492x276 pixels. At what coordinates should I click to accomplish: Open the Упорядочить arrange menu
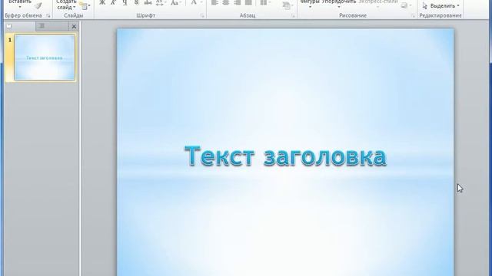click(x=339, y=4)
